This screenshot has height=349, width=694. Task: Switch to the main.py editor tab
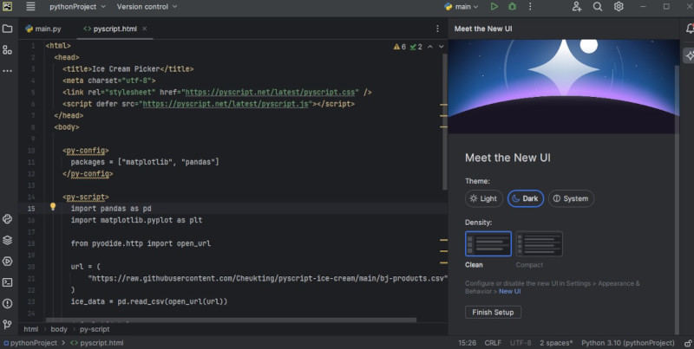click(43, 29)
